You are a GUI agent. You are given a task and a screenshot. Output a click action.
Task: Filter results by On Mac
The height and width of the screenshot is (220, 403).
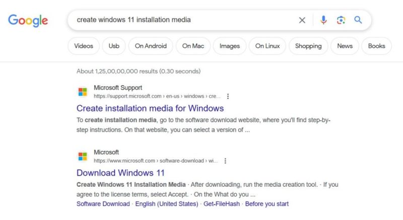click(x=193, y=46)
